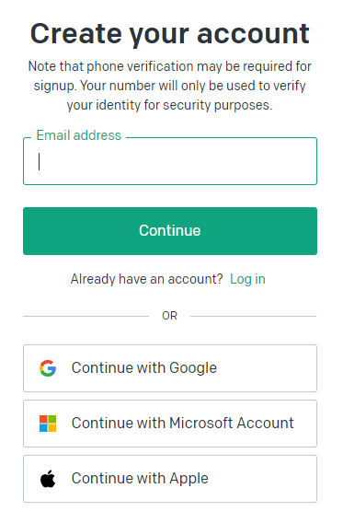Click the Google 'G' logo icon
Screen dimensions: 343x523
[x=48, y=368]
